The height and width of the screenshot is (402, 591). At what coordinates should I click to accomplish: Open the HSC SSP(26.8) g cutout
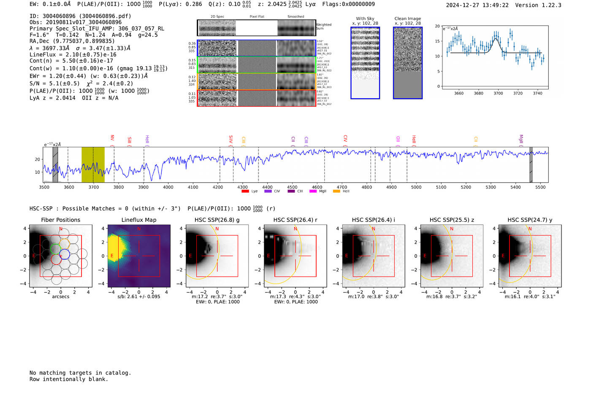click(217, 256)
